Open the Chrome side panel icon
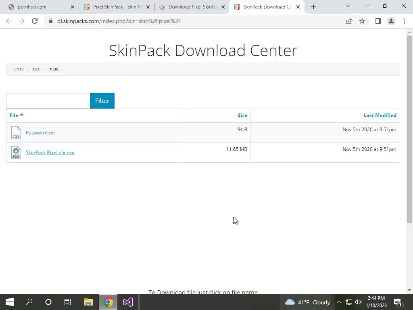Screen dimensions: 413x310 click(x=378, y=21)
